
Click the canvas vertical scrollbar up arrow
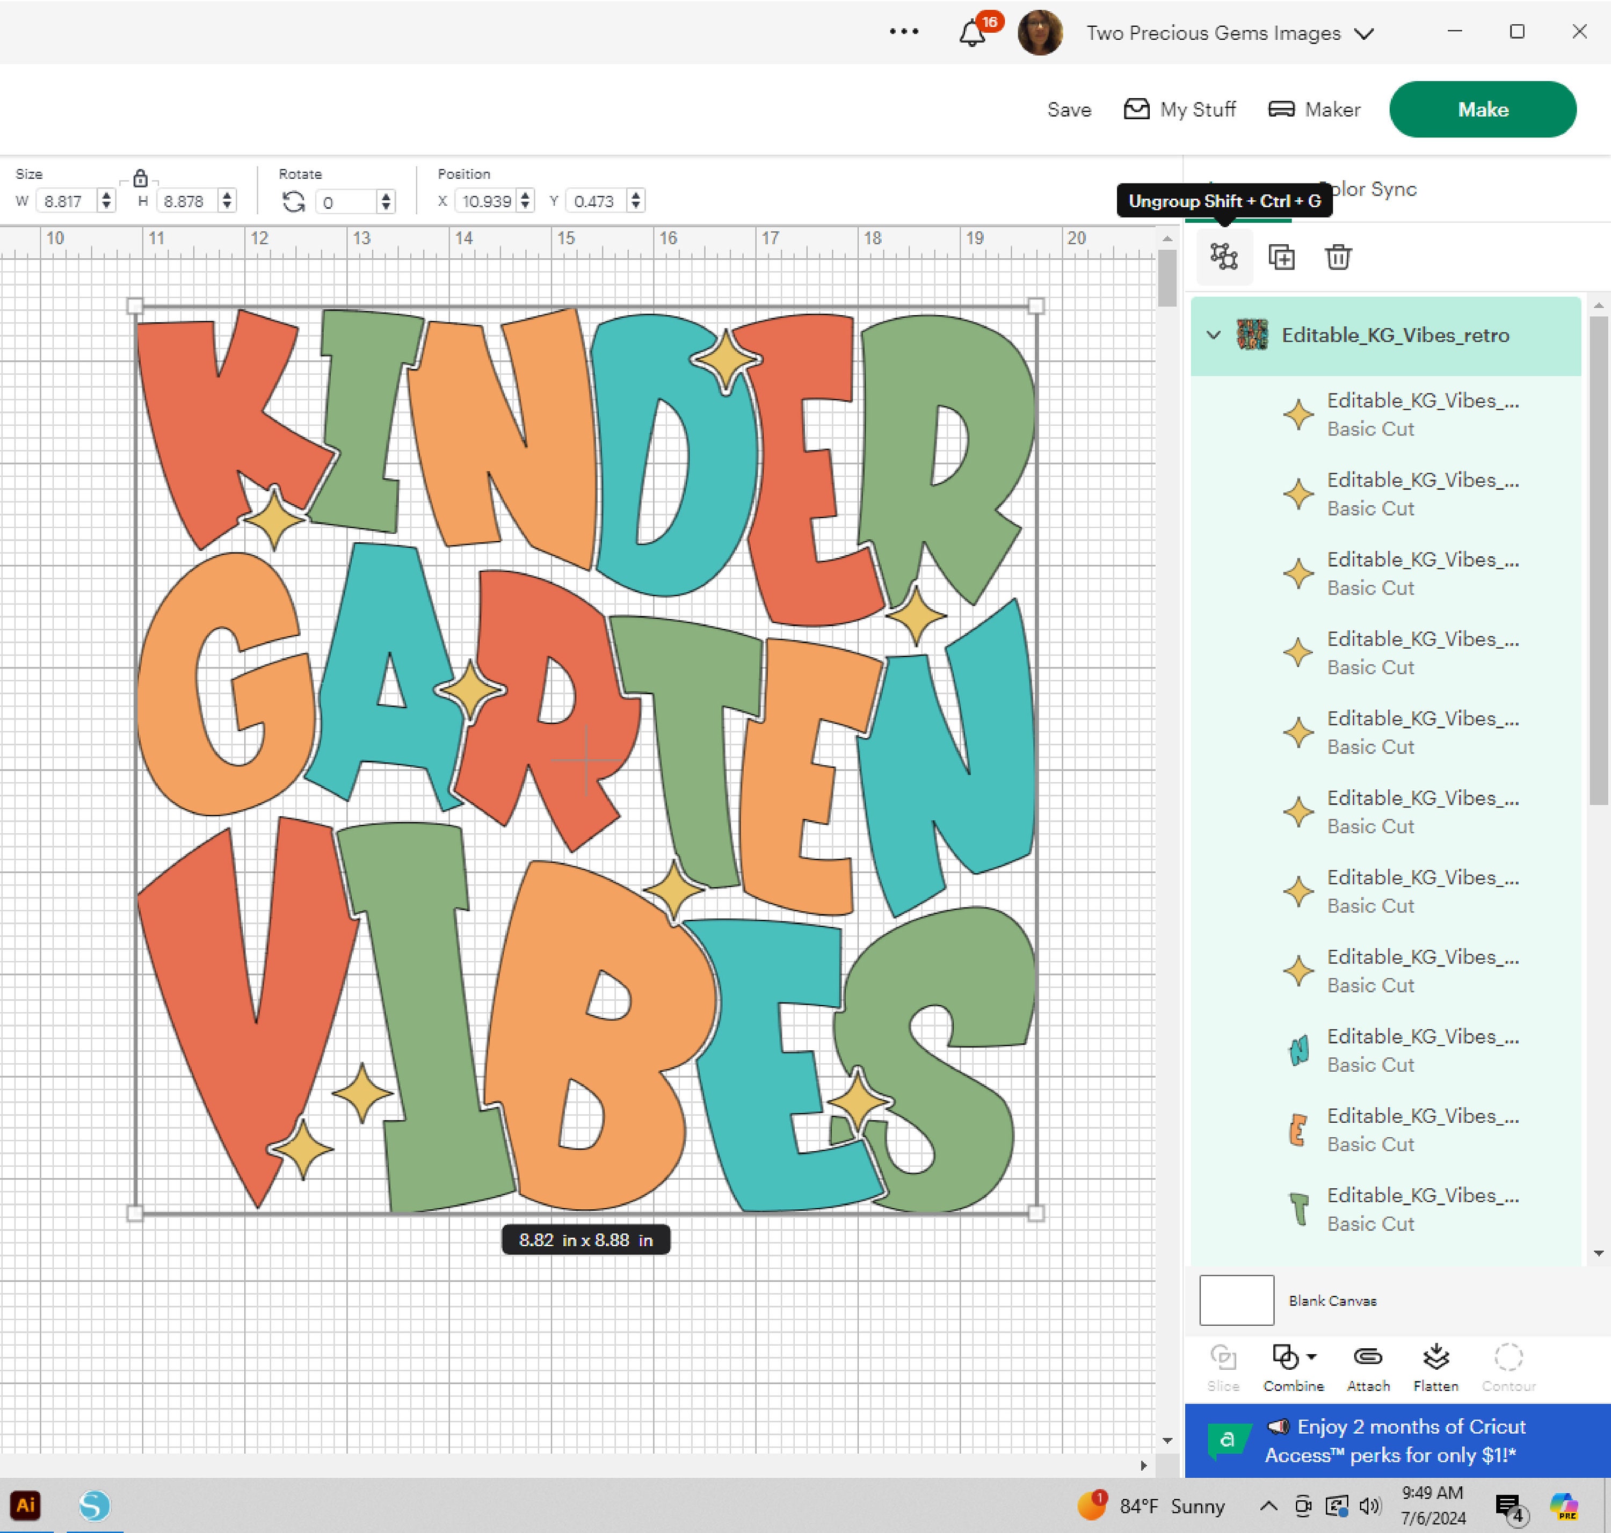[1167, 238]
